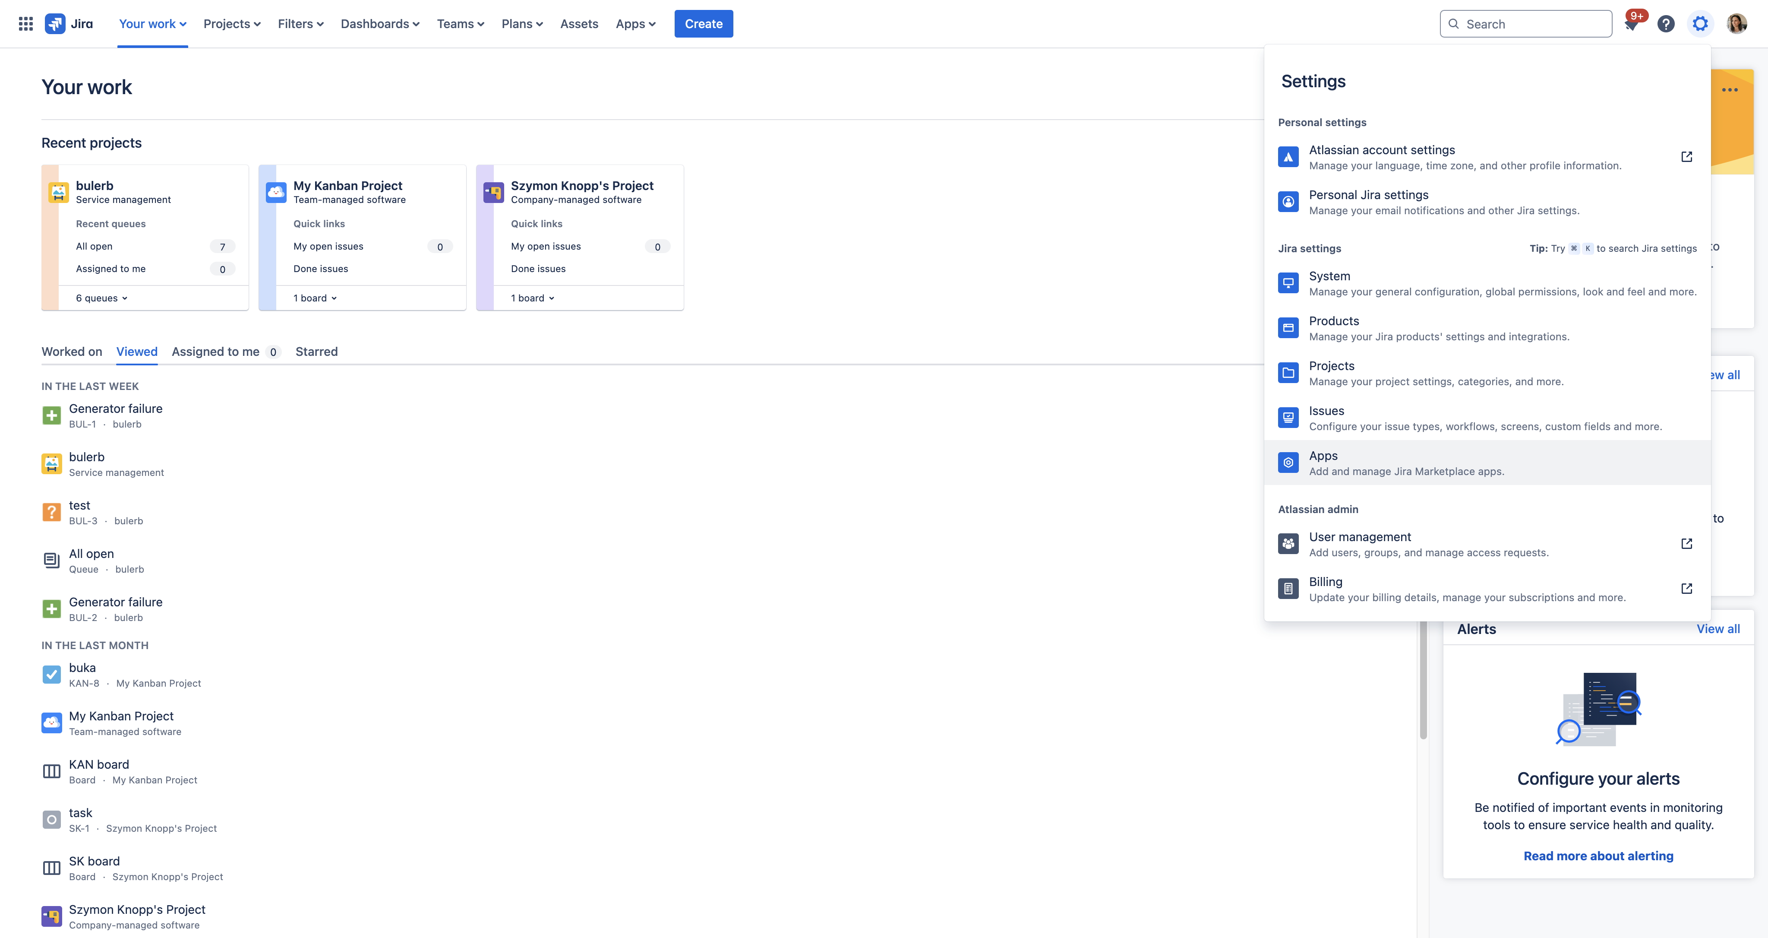Click the Billing document icon
Image resolution: width=1768 pixels, height=938 pixels.
click(x=1288, y=589)
